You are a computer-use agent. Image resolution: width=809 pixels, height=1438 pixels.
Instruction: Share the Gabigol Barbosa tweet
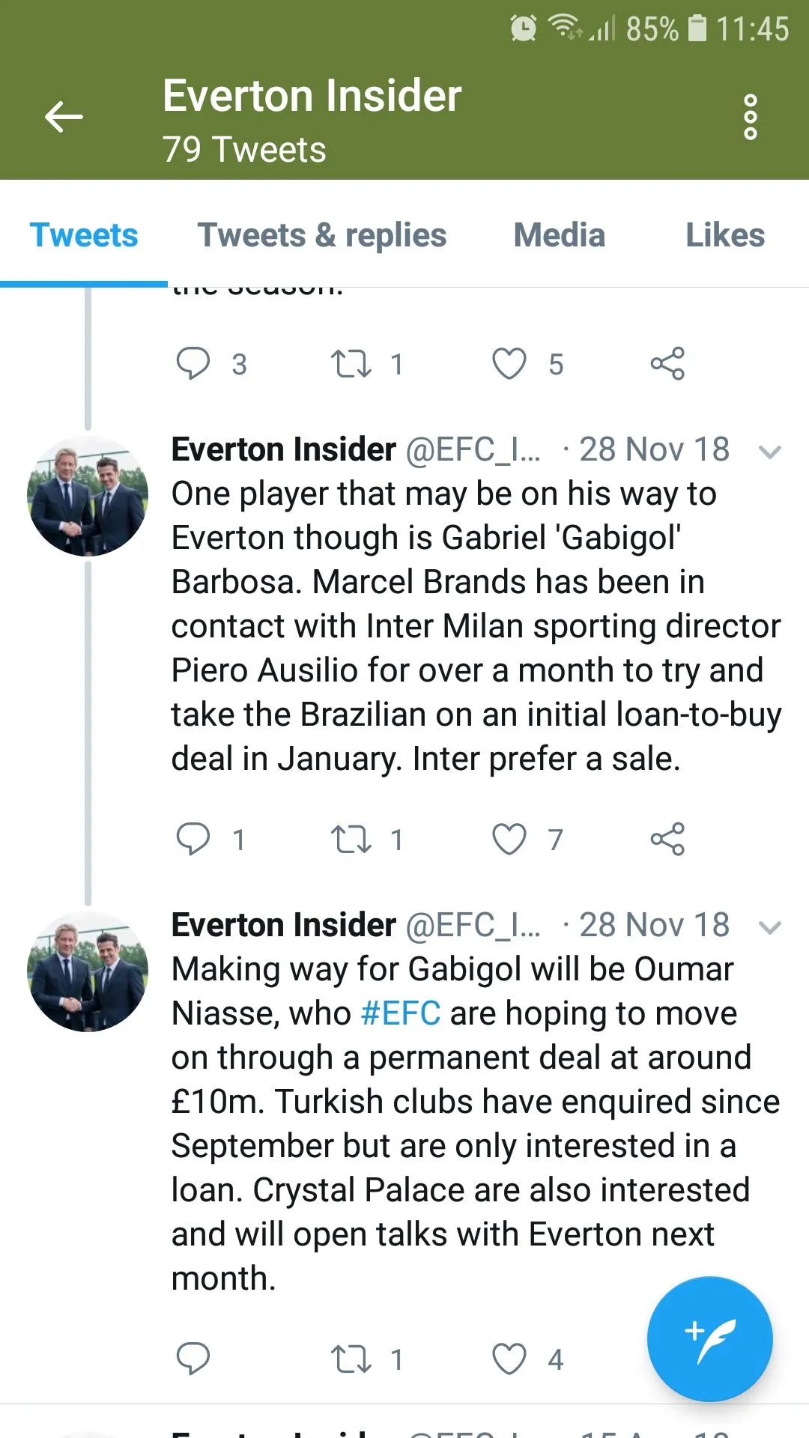click(667, 839)
